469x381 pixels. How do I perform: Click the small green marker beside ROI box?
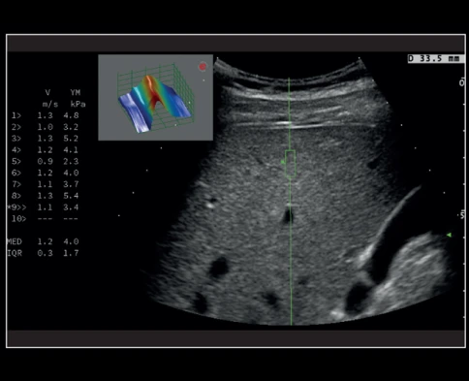pyautogui.click(x=283, y=162)
